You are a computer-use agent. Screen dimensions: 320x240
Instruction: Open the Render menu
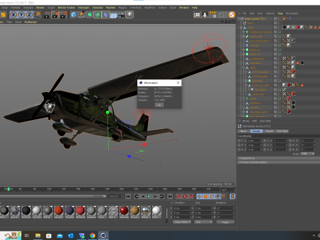tap(40, 7)
